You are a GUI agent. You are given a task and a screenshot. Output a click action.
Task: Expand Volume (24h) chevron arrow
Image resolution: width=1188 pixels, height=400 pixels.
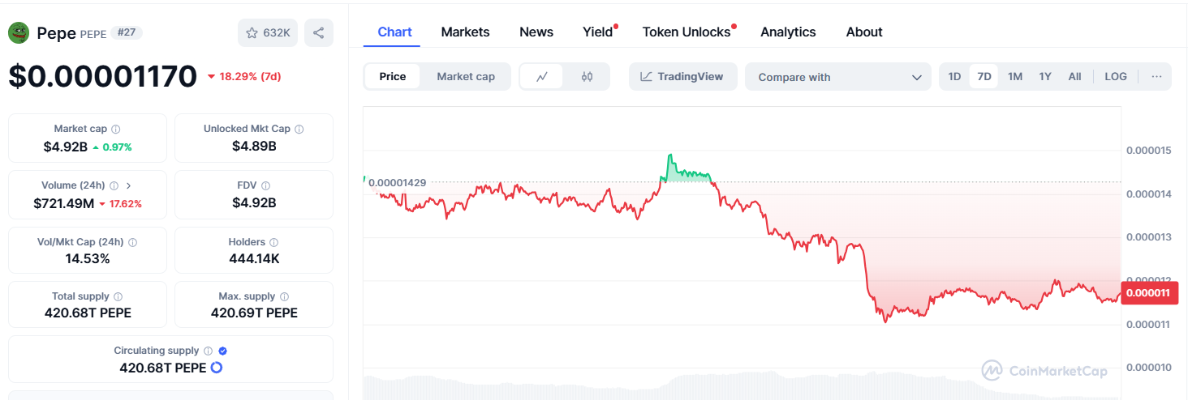point(129,186)
